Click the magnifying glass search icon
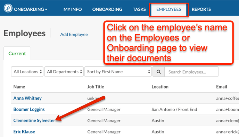 pyautogui.click(x=158, y=72)
